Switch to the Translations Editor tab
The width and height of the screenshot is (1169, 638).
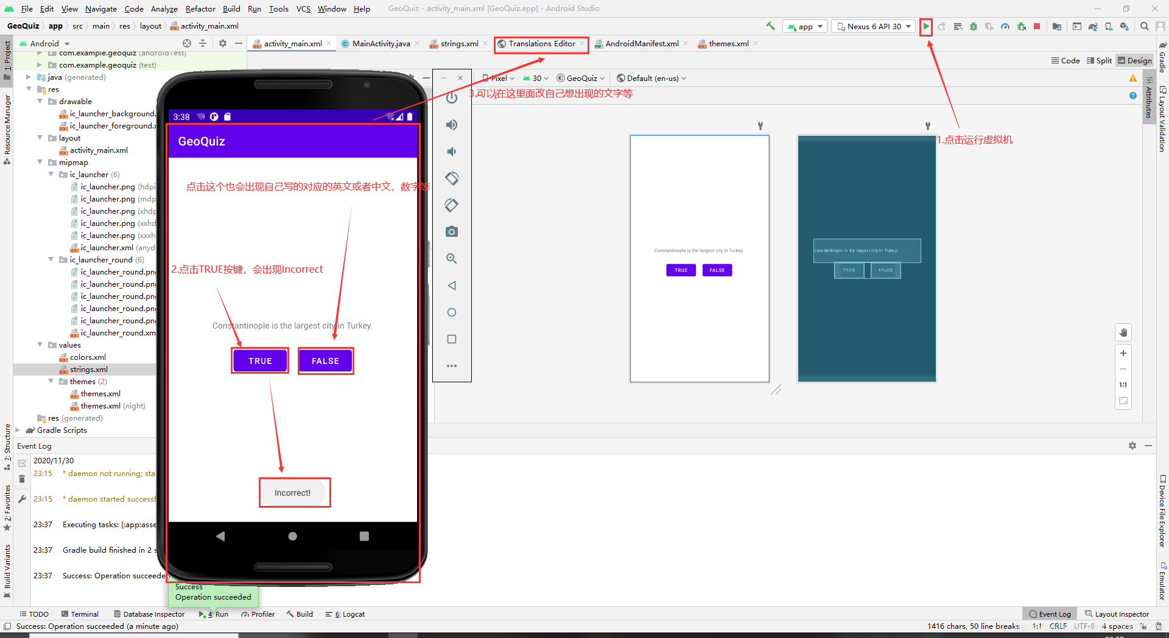click(541, 43)
